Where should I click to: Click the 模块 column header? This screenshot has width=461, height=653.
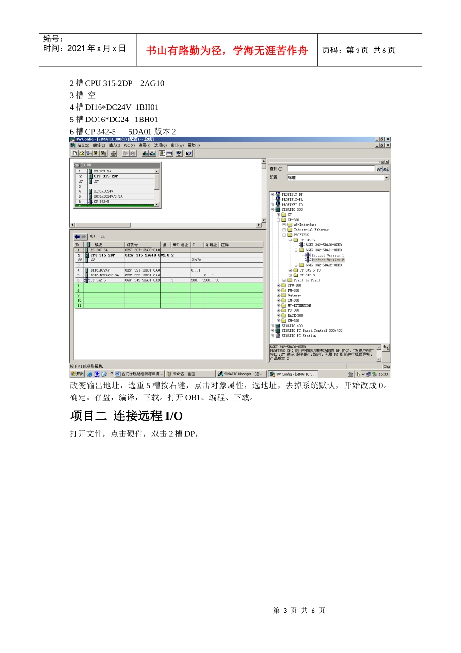click(x=105, y=245)
